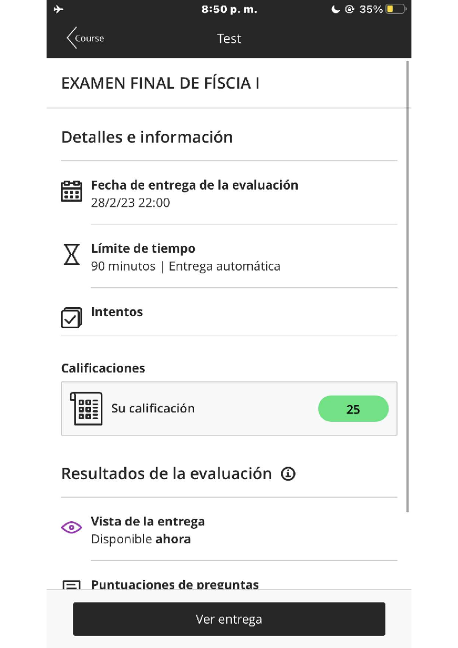Open info icon beside Resultados de la evaluación

(x=288, y=474)
